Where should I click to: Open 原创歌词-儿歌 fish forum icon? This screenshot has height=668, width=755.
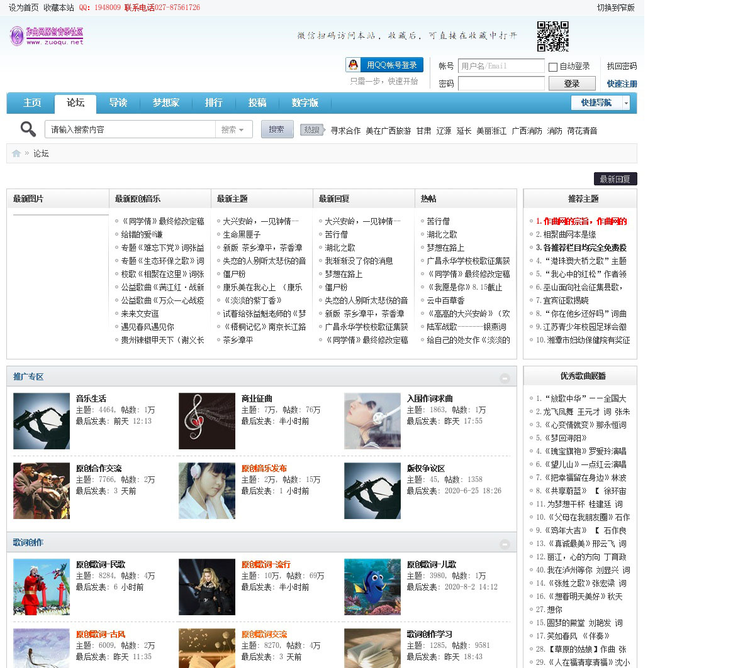372,587
